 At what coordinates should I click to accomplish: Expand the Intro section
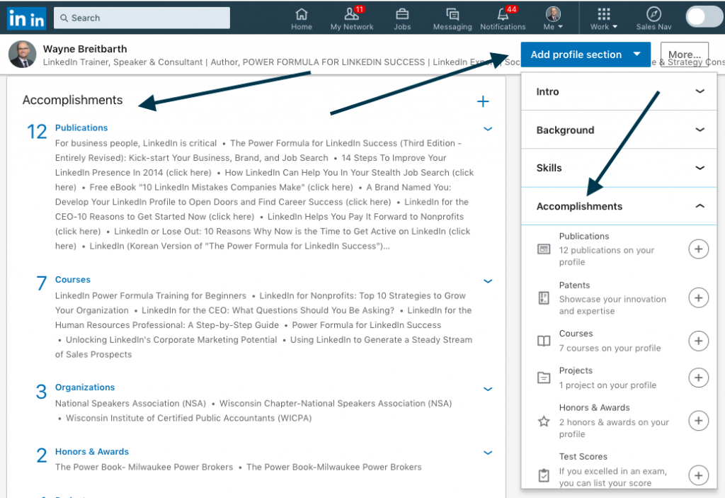(619, 91)
